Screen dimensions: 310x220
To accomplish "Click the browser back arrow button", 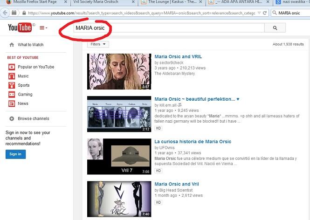I will pyautogui.click(x=5, y=13).
